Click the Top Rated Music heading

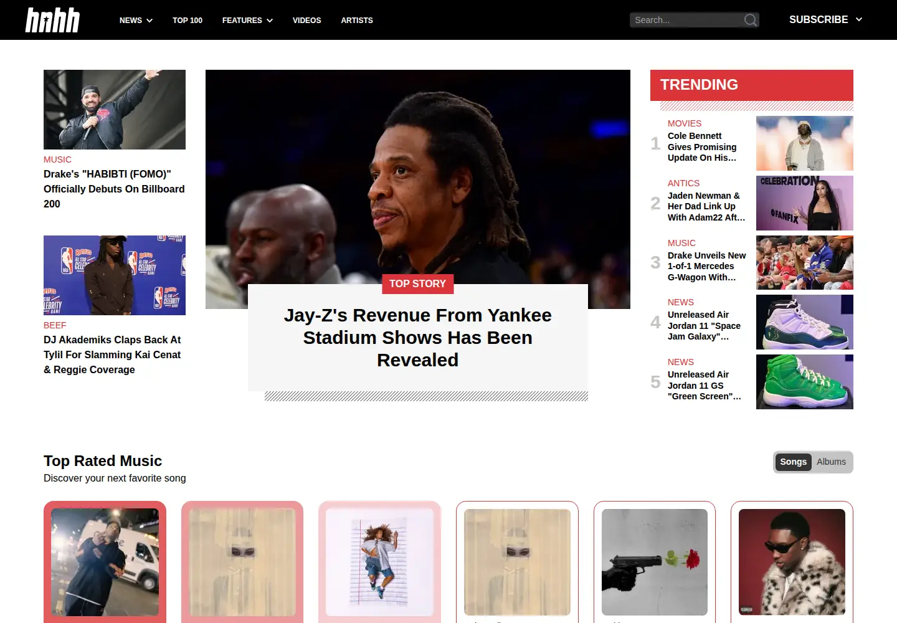coord(103,461)
